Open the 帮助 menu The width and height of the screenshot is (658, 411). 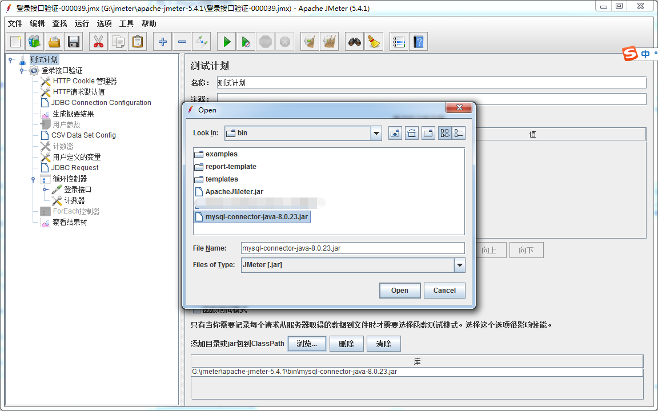pyautogui.click(x=149, y=23)
